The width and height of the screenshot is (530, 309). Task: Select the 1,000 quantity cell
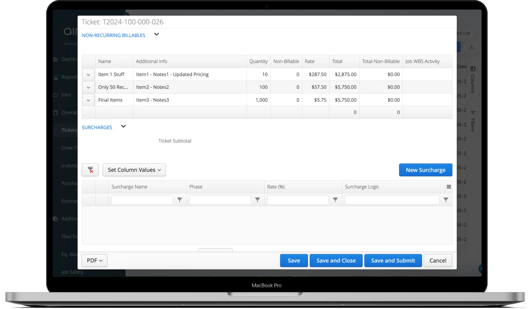tap(258, 100)
